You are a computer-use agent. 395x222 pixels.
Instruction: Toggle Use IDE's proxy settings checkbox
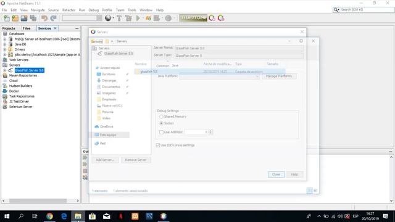point(158,146)
